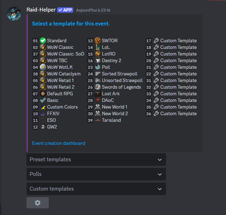
Task: Click the Custom Colors paintbrush icon
Action: click(x=43, y=107)
